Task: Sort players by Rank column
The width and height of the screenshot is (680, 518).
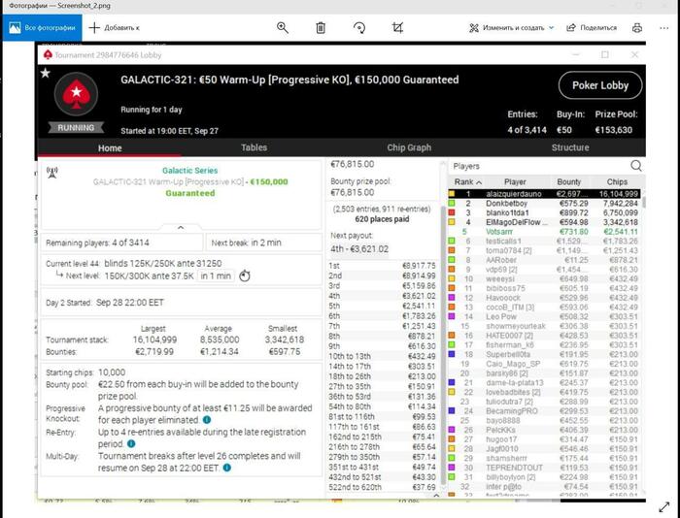Action: coord(467,182)
